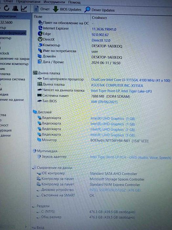The height and width of the screenshot is (230, 172).
Task: Select the Дънна платка section header
Action: click(x=49, y=73)
